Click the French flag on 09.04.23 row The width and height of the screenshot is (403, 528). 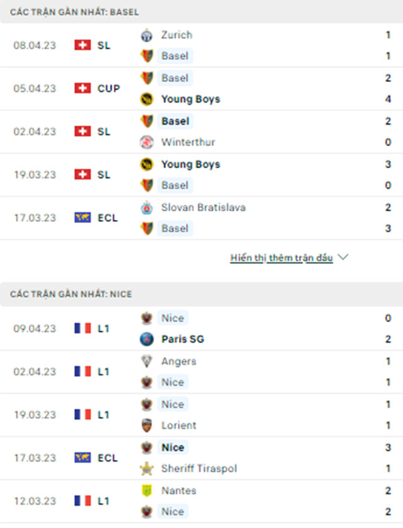82,328
